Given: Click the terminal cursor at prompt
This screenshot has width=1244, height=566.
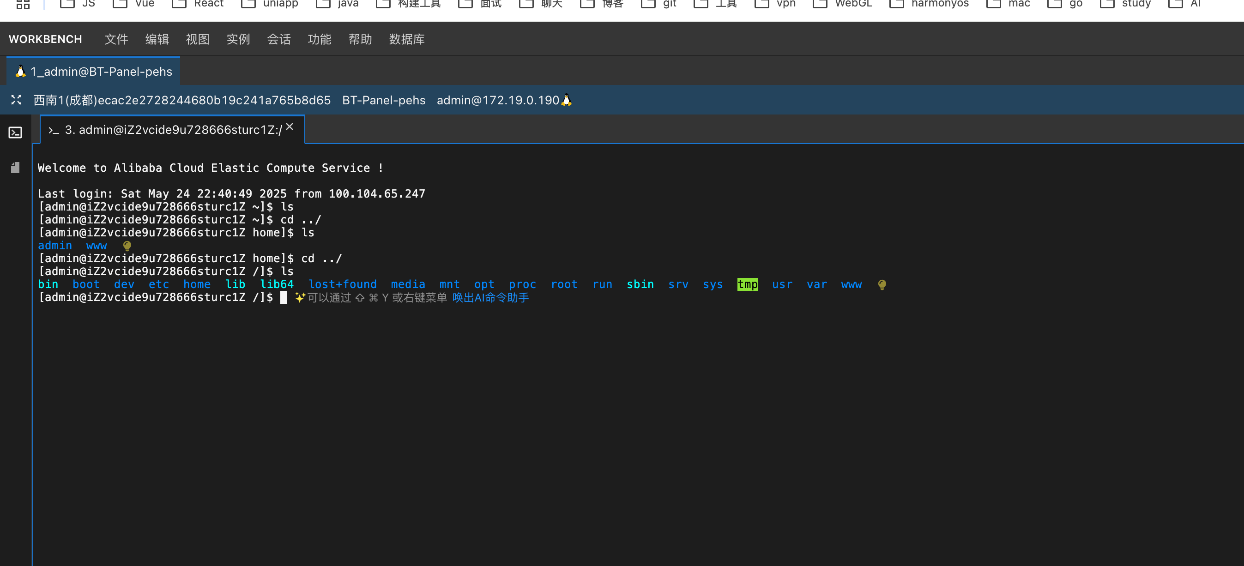Looking at the screenshot, I should click(x=284, y=297).
